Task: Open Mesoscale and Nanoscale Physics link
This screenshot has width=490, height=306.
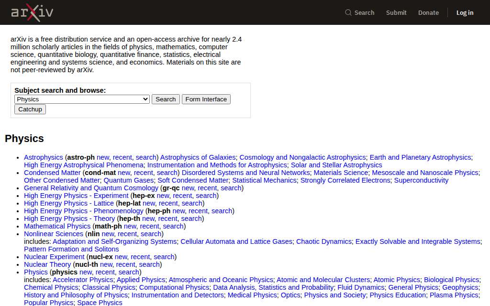Action: coord(425,173)
